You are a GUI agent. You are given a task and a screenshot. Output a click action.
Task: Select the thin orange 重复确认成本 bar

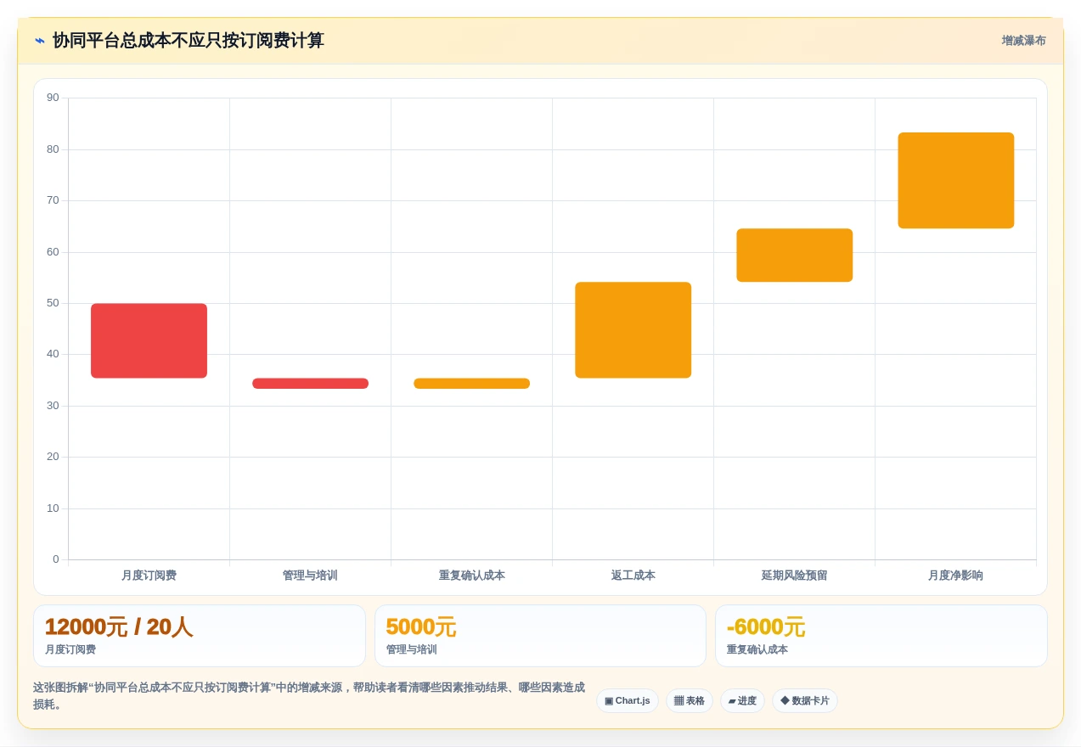pyautogui.click(x=471, y=383)
